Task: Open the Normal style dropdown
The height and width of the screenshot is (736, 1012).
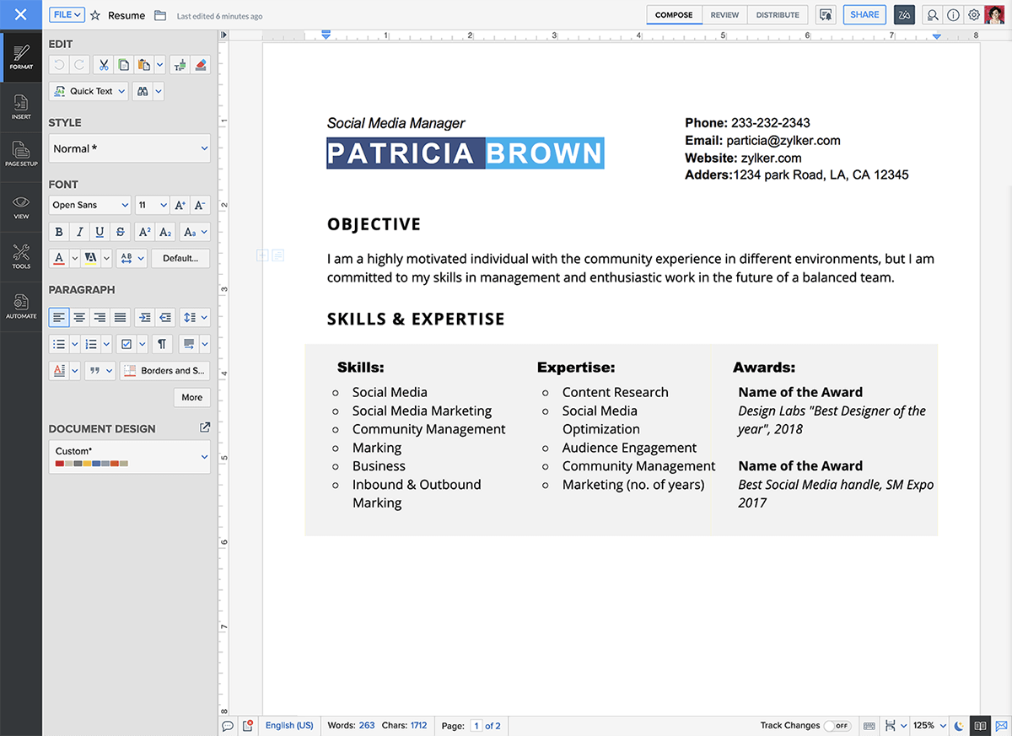Action: (x=128, y=148)
